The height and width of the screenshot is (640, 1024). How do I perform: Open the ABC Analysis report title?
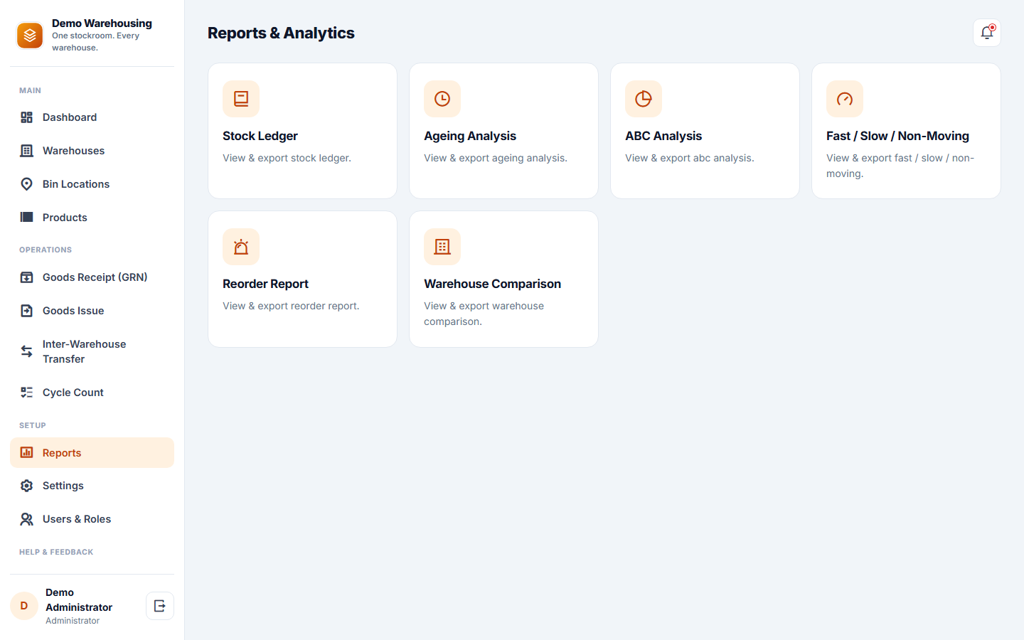(x=663, y=136)
